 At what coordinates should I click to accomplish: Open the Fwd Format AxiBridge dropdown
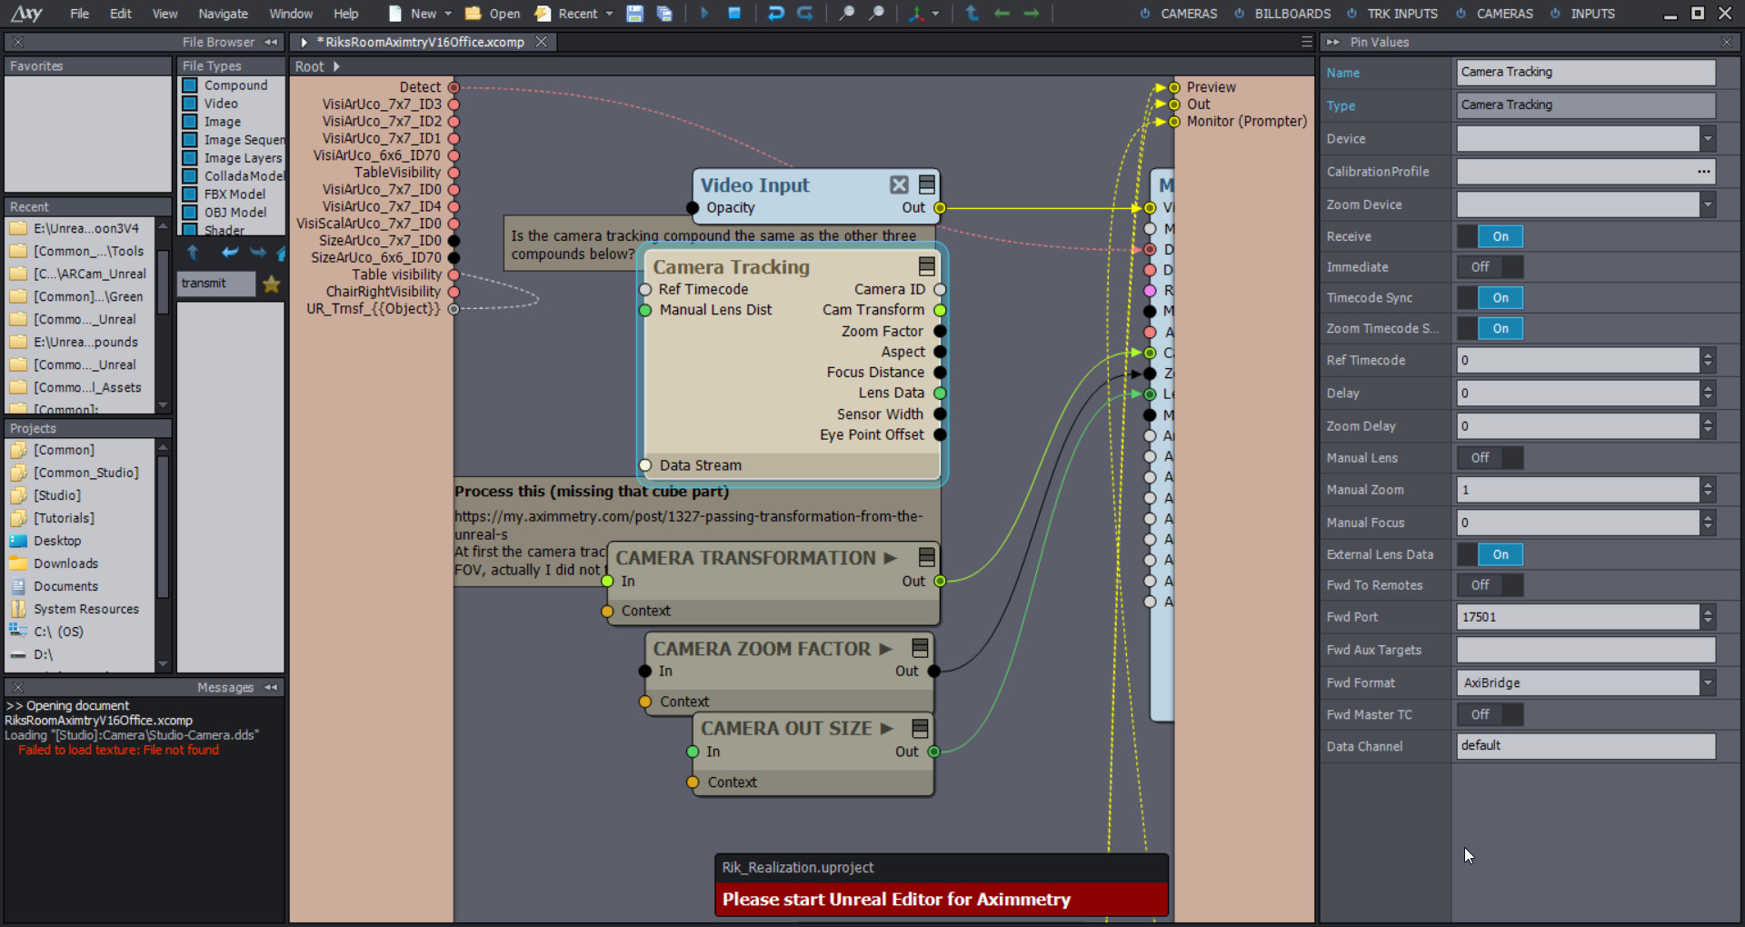(1708, 683)
